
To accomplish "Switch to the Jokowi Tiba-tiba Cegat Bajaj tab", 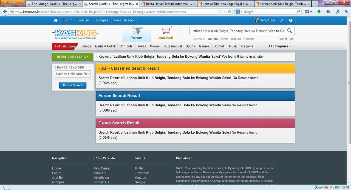I will coord(225,4).
